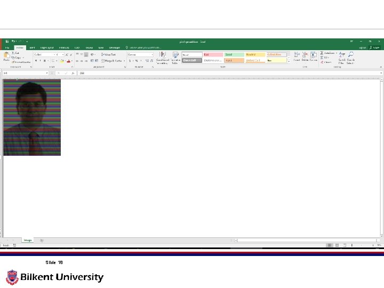Apply the Neutral cell style
384x288 pixels.
tap(255, 54)
